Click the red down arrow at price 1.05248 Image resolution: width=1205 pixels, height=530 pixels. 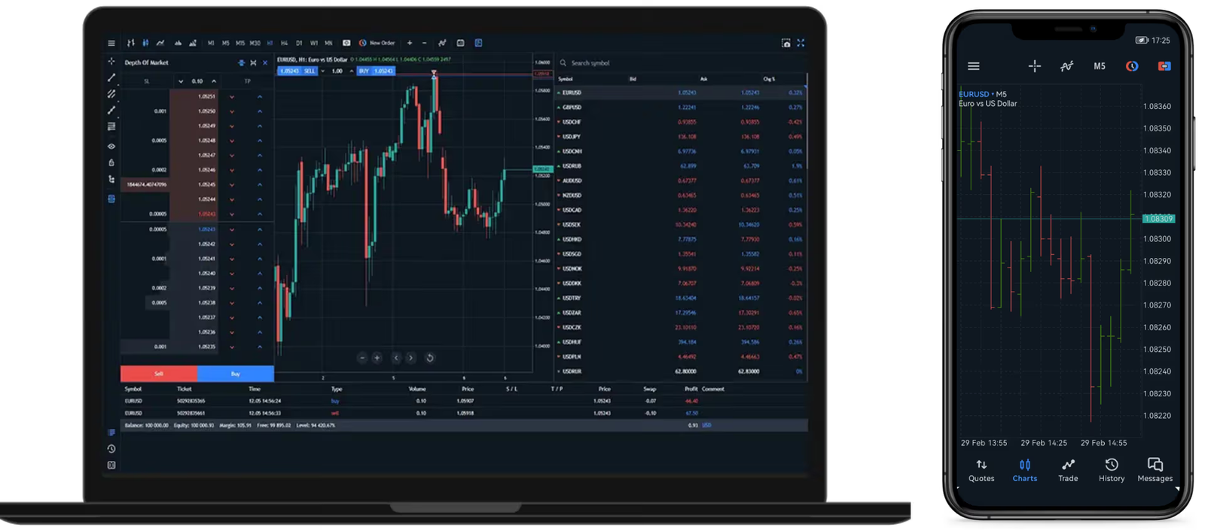pos(232,141)
